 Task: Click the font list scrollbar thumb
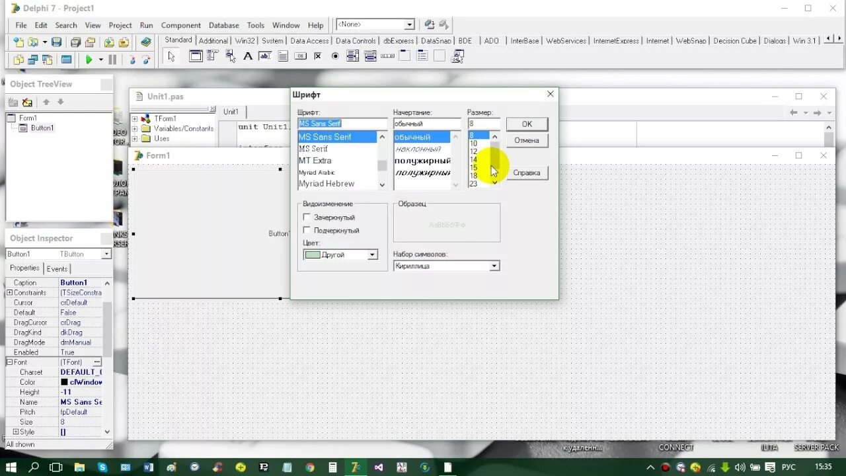coord(382,165)
